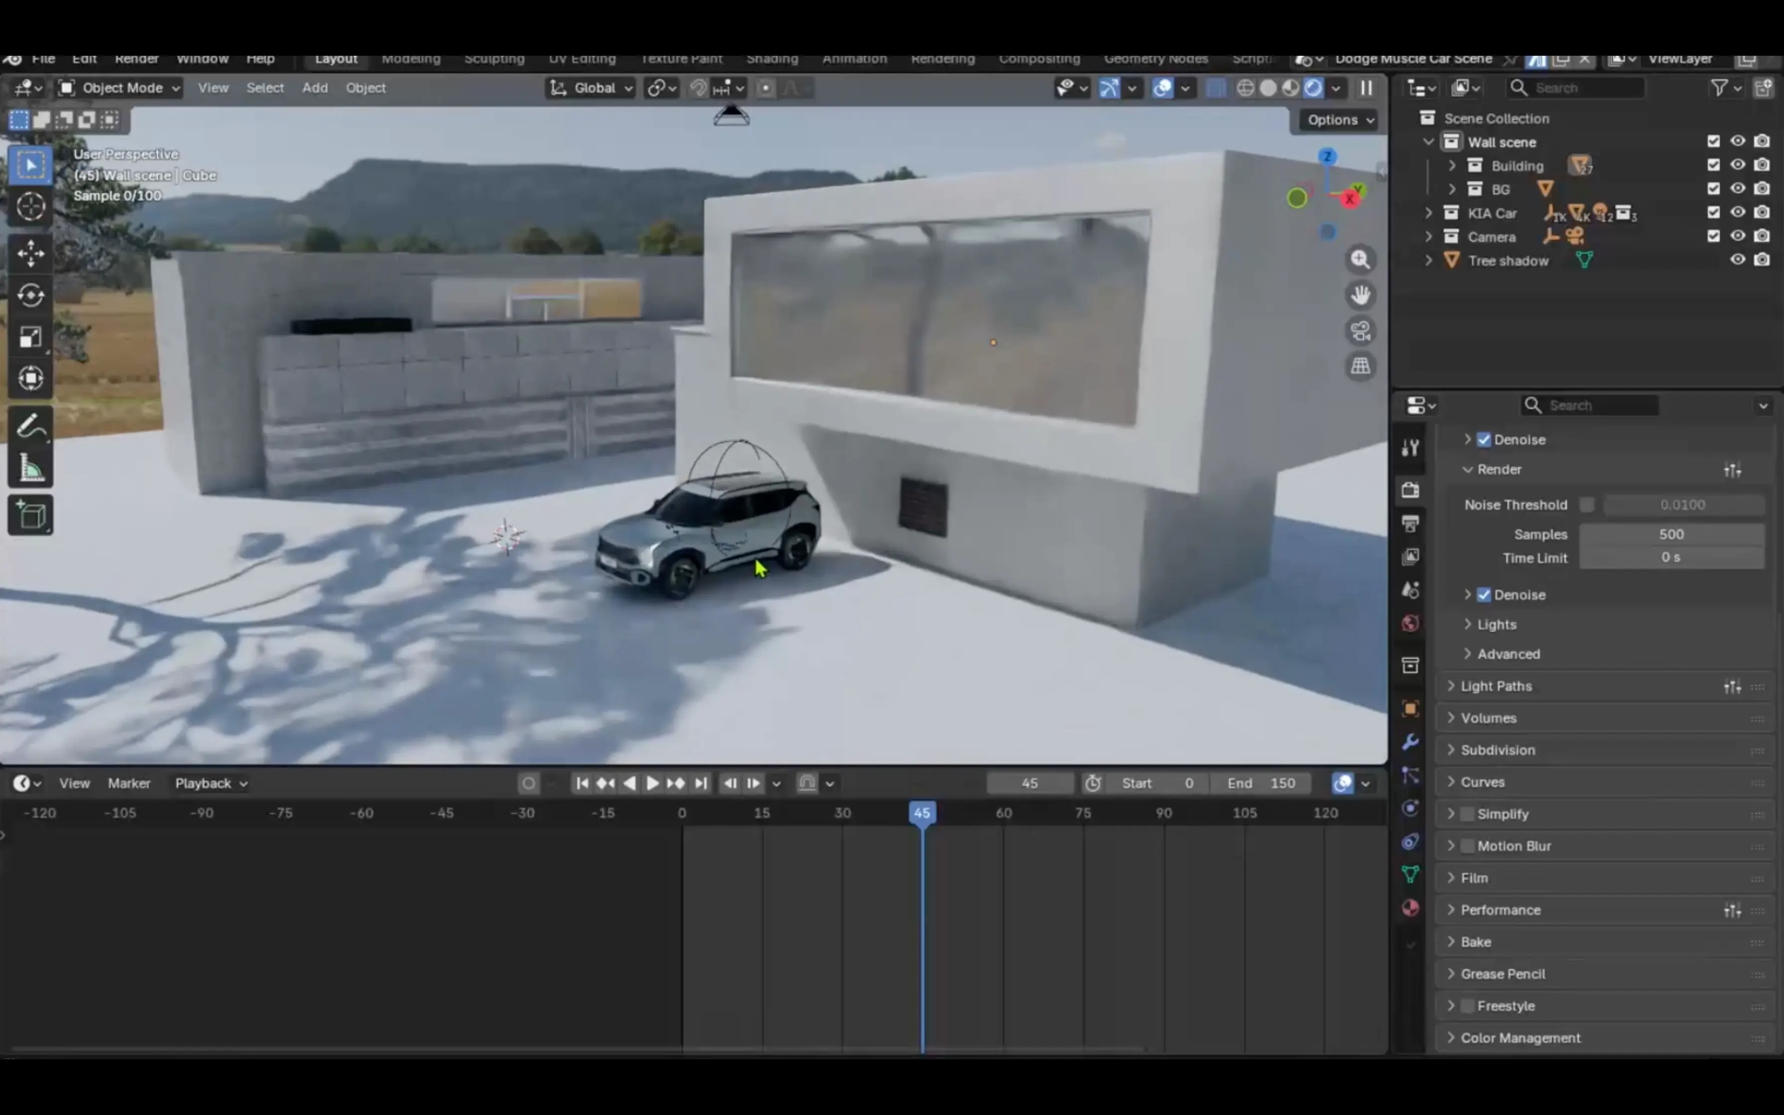Select the Move tool in toolbar
This screenshot has height=1115, width=1784.
(x=30, y=254)
